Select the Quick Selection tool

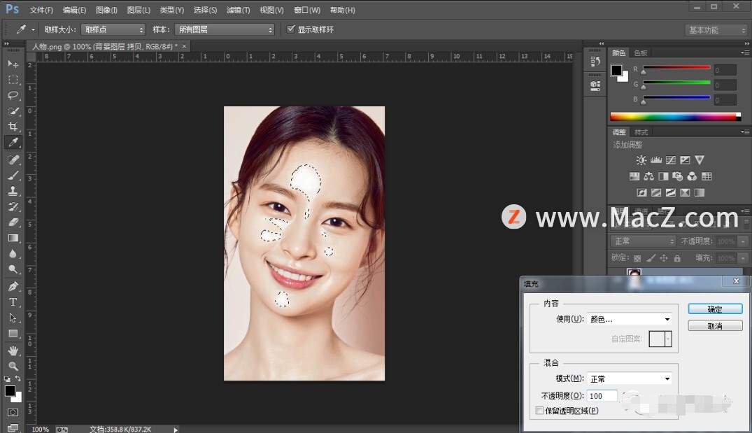tap(13, 111)
